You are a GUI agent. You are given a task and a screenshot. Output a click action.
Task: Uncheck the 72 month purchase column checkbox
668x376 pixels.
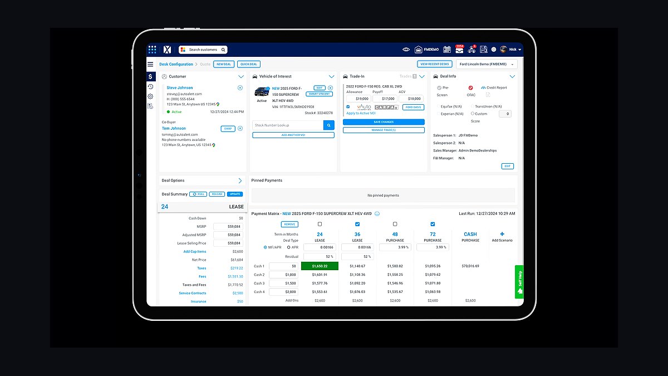433,224
